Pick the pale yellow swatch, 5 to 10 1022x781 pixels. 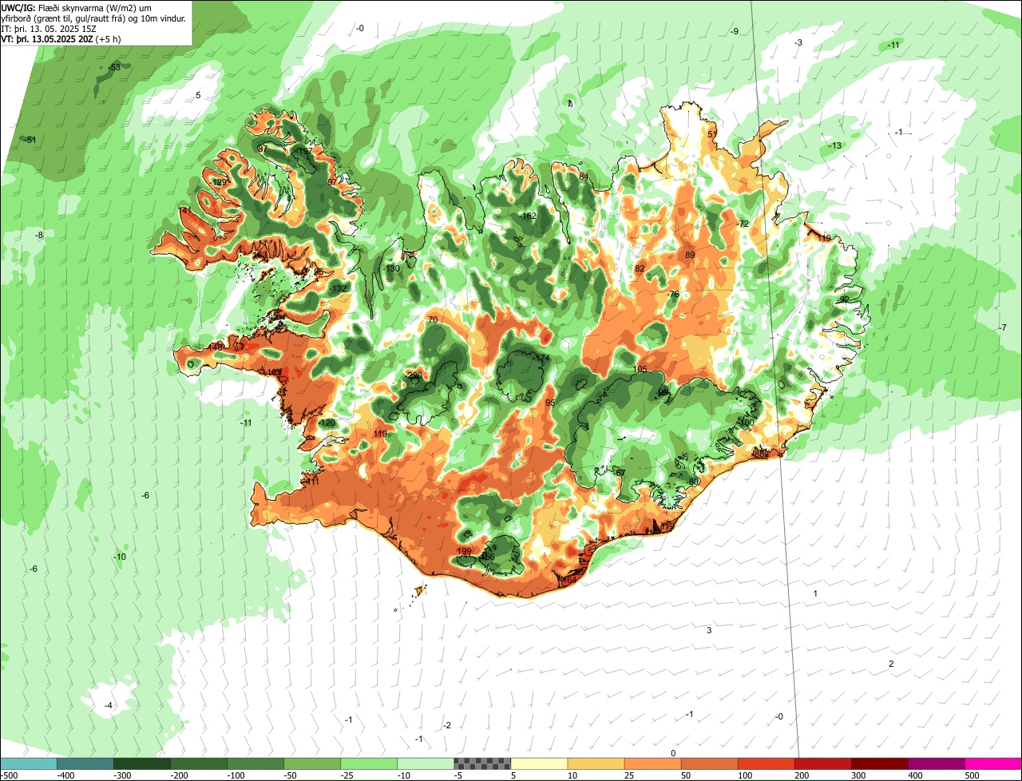click(x=539, y=763)
